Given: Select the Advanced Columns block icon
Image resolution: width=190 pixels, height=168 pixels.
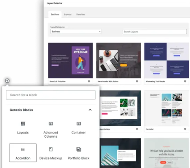Looking at the screenshot, I should click(x=51, y=124).
